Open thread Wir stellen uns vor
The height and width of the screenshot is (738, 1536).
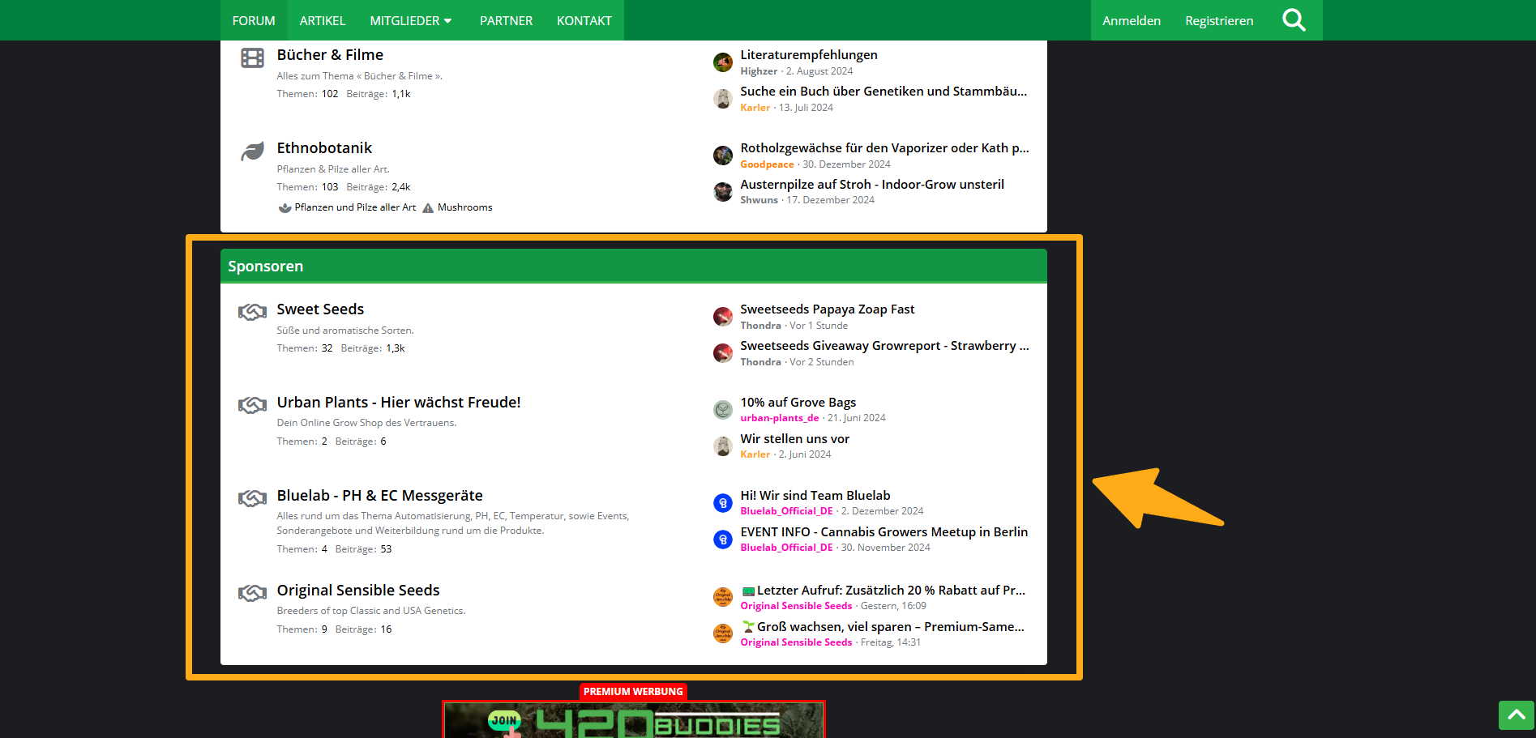[794, 439]
